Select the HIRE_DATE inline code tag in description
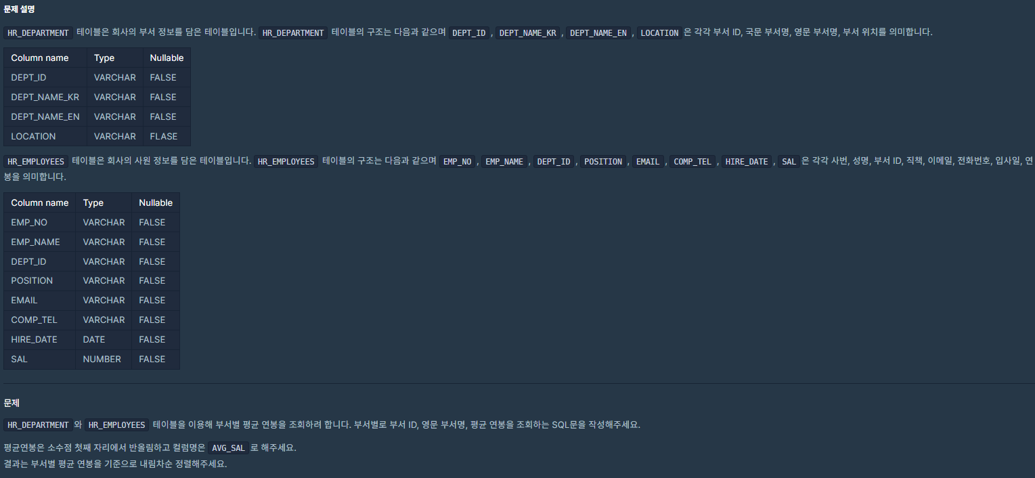Viewport: 1035px width, 478px height. tap(746, 162)
